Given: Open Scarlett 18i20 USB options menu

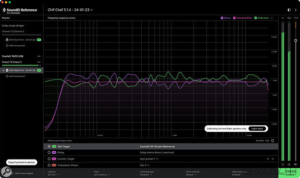Looking at the screenshot, I should pos(39,56).
